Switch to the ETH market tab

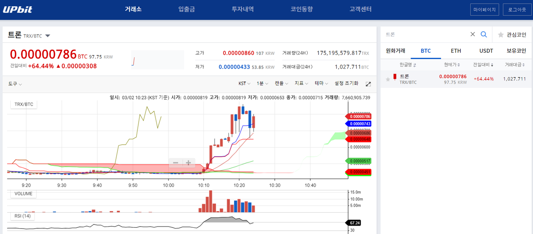(456, 51)
